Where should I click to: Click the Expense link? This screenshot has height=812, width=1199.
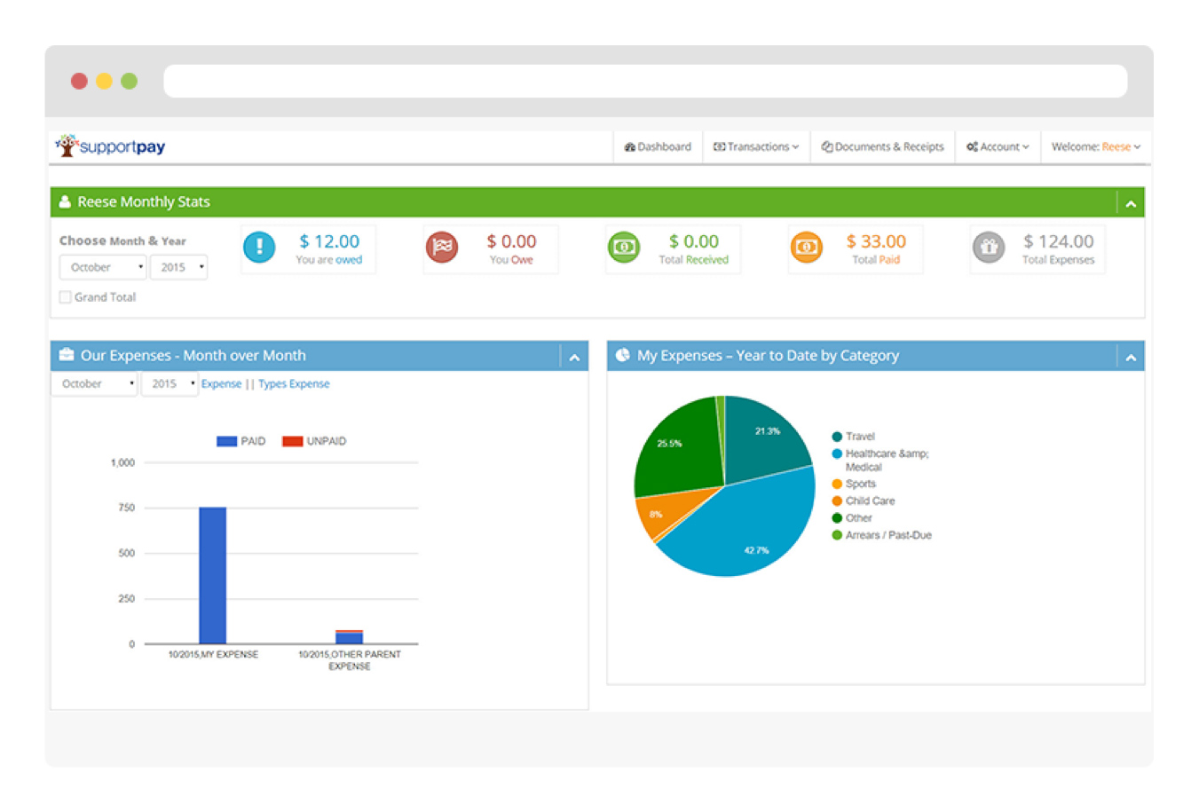click(x=221, y=384)
